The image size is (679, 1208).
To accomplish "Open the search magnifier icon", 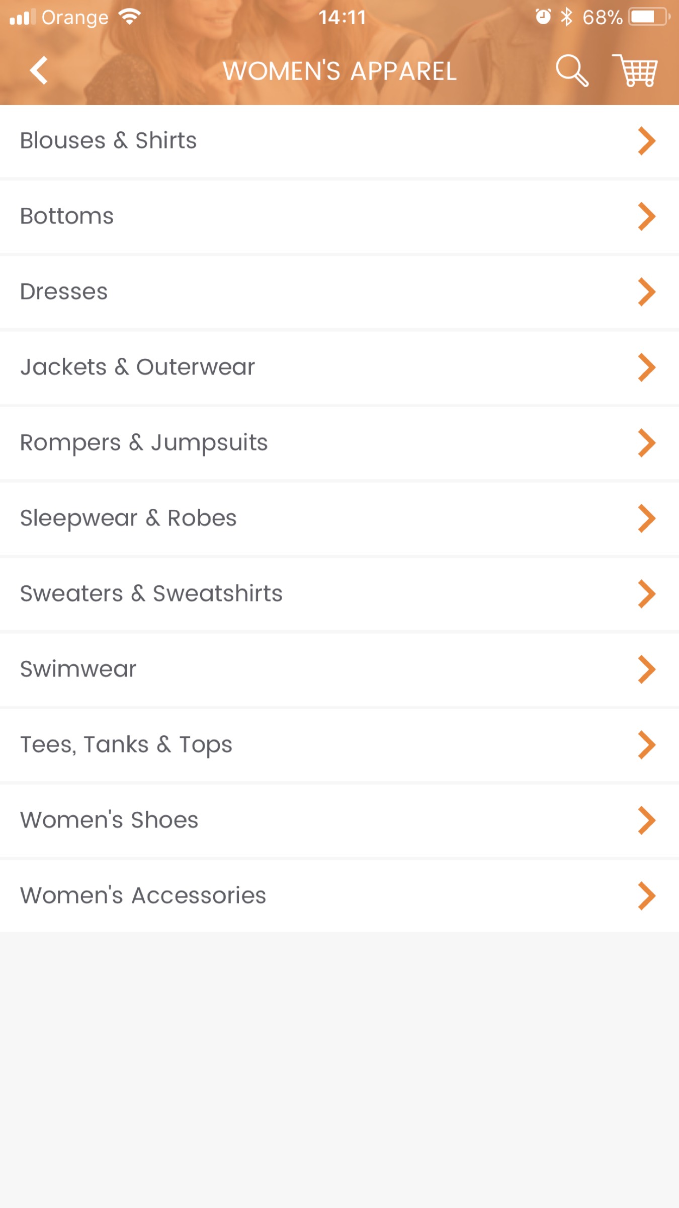I will [572, 70].
